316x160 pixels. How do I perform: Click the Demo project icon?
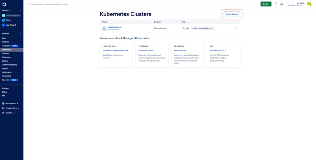coord(3,20)
